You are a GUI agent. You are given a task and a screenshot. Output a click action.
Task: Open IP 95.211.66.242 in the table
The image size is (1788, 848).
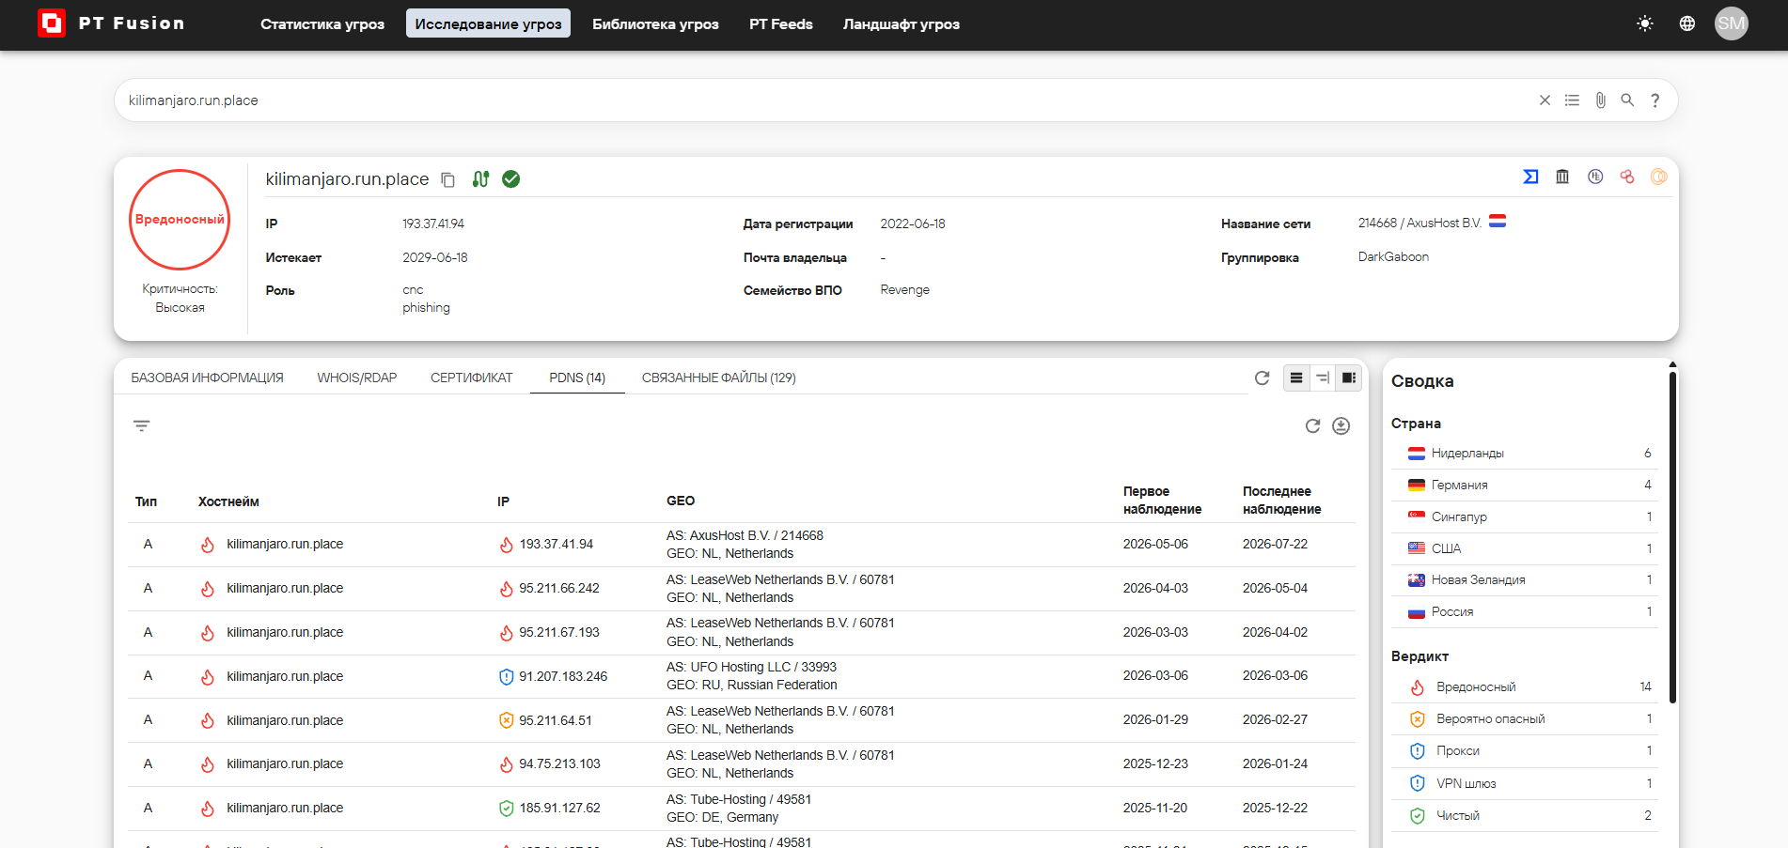[559, 589]
